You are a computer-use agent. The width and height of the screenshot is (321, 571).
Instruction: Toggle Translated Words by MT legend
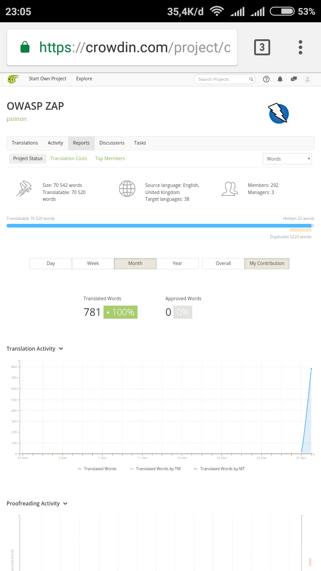[x=219, y=469]
